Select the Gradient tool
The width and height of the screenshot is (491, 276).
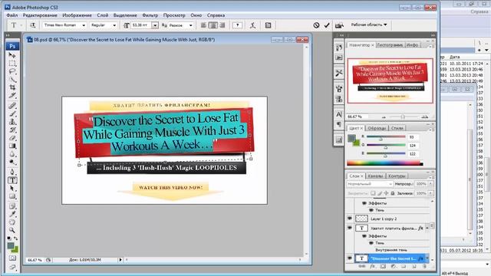(x=12, y=146)
